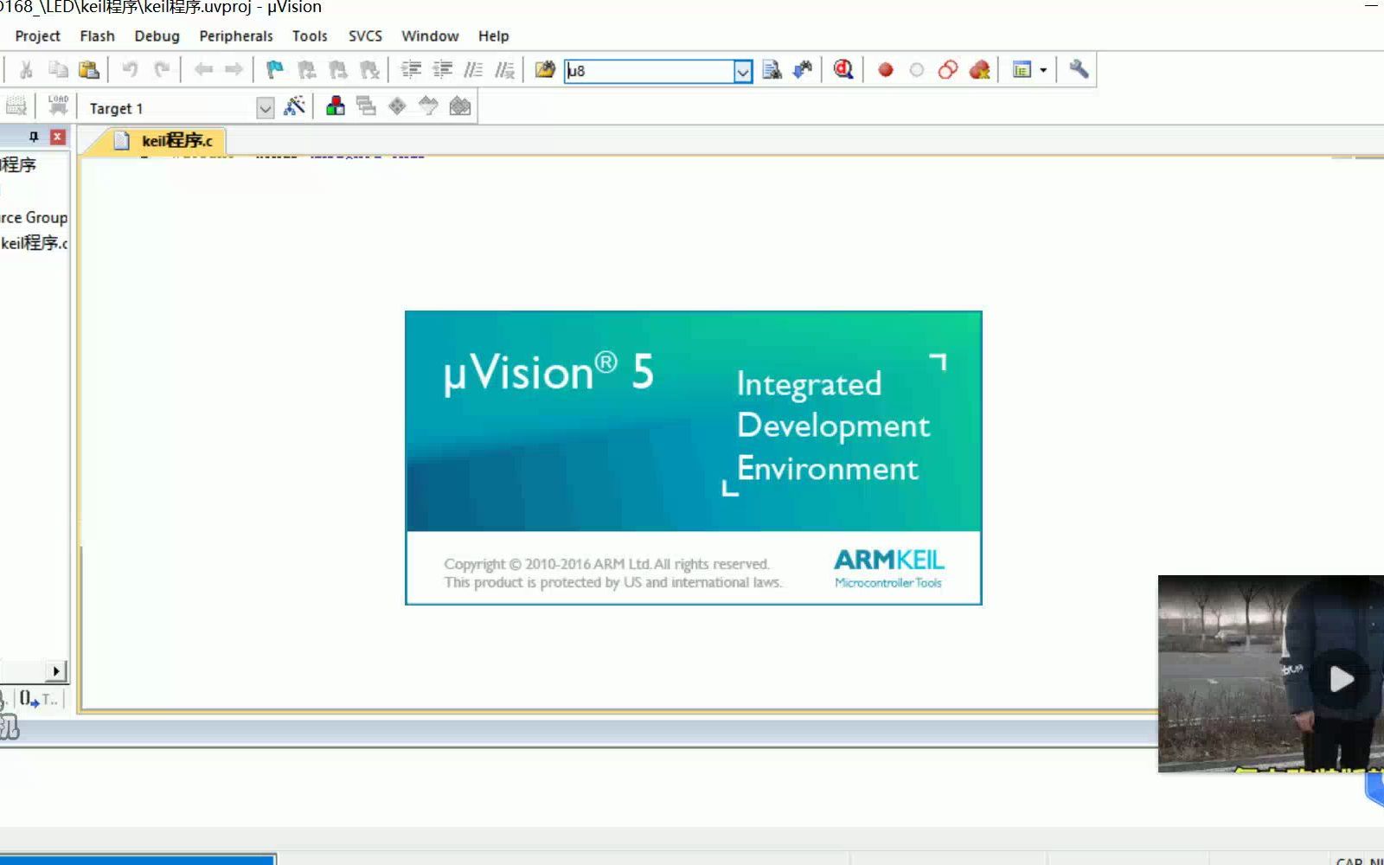Indent the selected text lines
Screen dimensions: 1384x865
[411, 70]
